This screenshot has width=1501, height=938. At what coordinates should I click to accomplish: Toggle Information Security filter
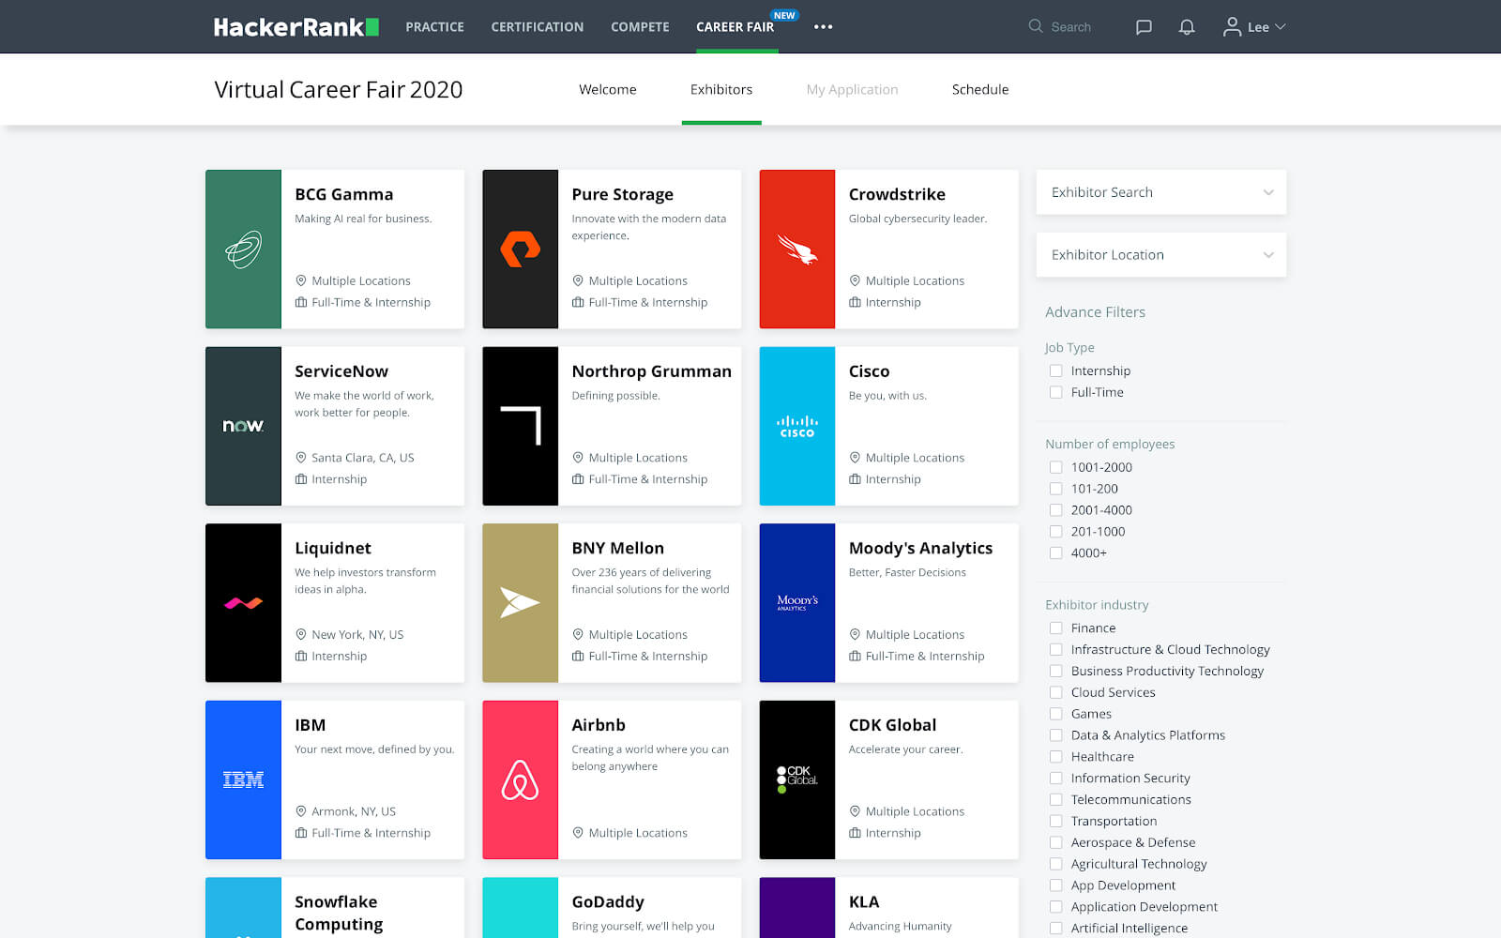point(1056,779)
